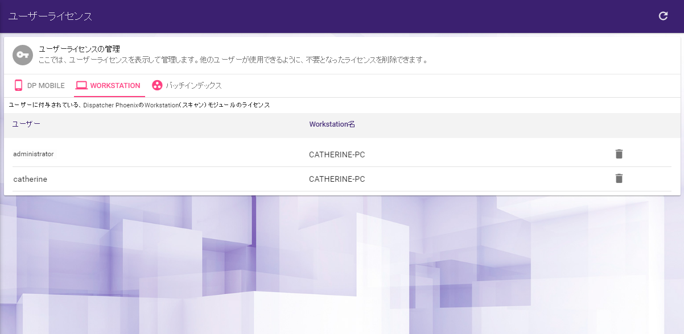Click CATHERINE-PC in the administrator row
Viewport: 684px width, 334px height.
click(x=337, y=155)
